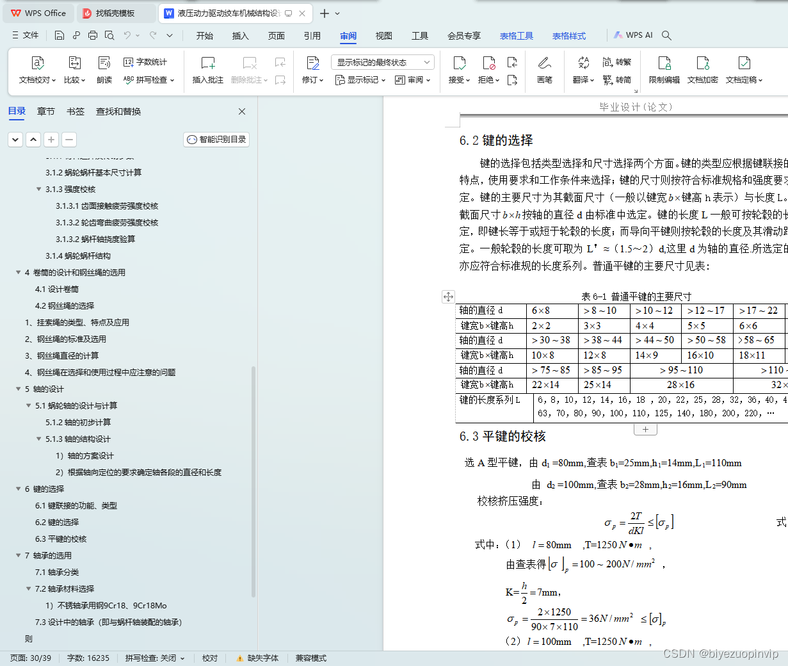Open the 显示标记的最终状态 dropdown
The image size is (788, 666).
click(x=383, y=62)
